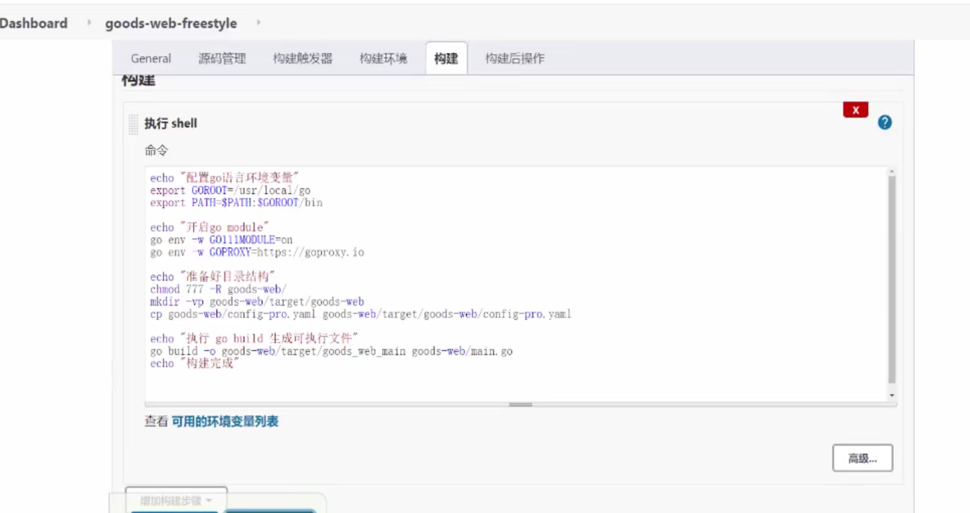Open the goods-web-freestyle breadcrumb link
Image resolution: width=970 pixels, height=513 pixels.
[x=171, y=23]
